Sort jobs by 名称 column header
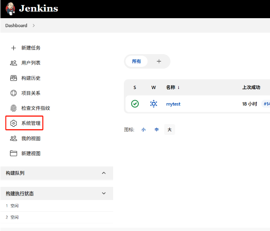 tap(173, 87)
